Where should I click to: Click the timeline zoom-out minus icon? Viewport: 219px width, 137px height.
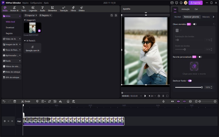pyautogui.click(x=196, y=101)
